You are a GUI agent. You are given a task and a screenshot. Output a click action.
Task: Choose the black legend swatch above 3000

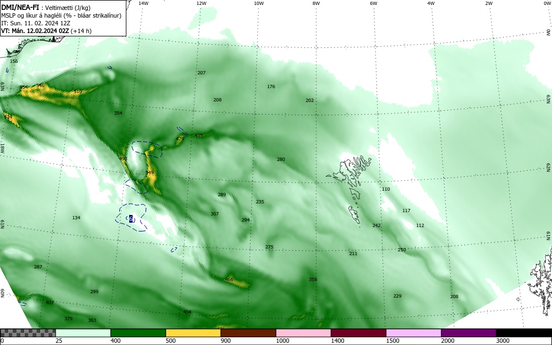click(x=524, y=333)
